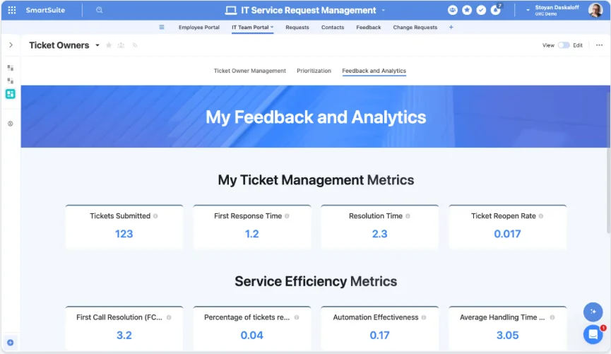The width and height of the screenshot is (611, 354).
Task: Go to Requests tab
Action: [x=297, y=28]
